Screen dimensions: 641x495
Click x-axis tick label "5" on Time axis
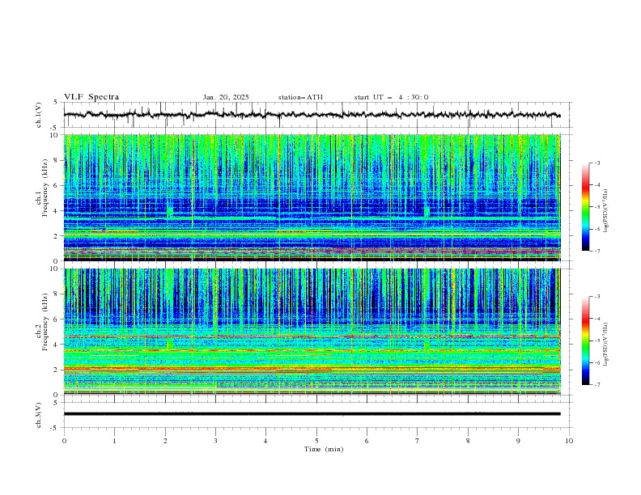[x=316, y=441]
